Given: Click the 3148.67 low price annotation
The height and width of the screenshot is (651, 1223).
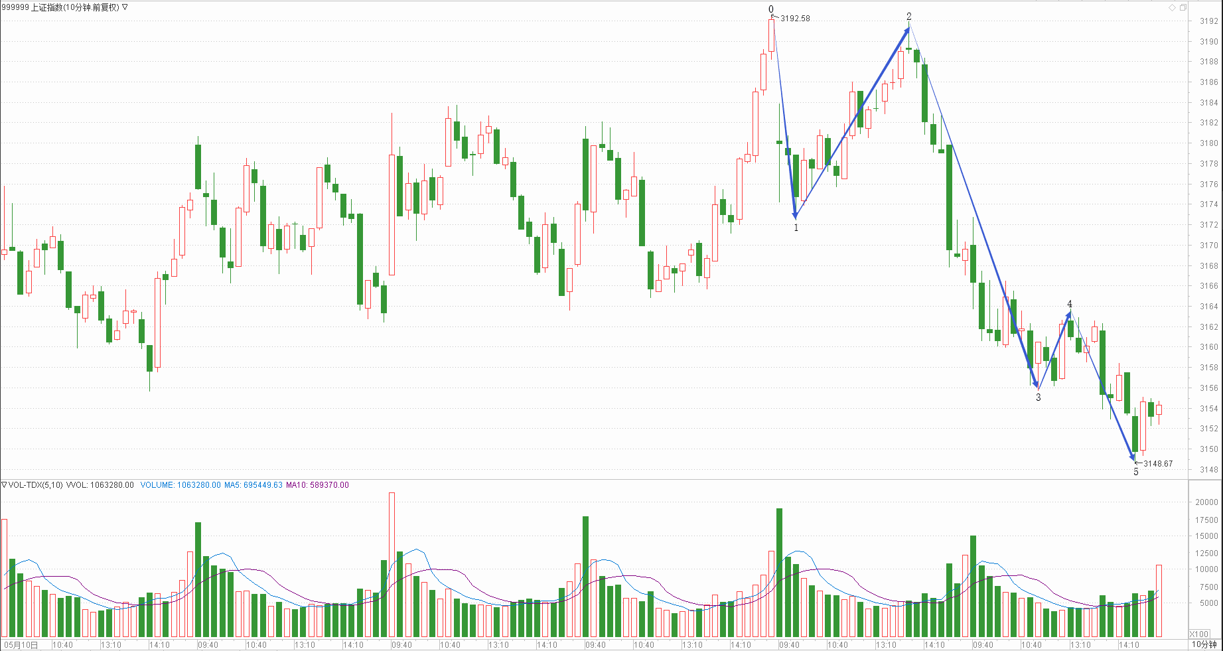Looking at the screenshot, I should (x=1158, y=464).
